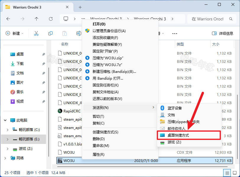
Task: Sort files by the 大小 column header
Action: tap(216, 44)
